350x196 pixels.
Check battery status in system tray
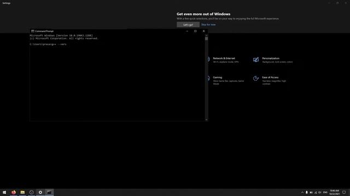[311, 192]
